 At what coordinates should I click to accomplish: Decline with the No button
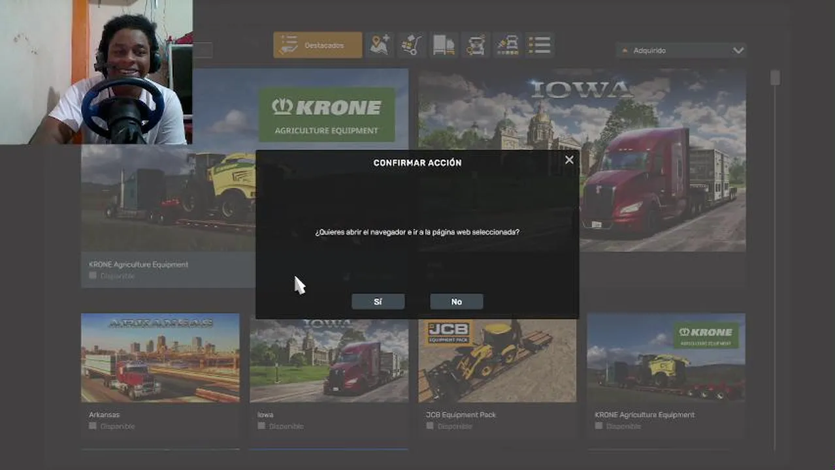(456, 302)
